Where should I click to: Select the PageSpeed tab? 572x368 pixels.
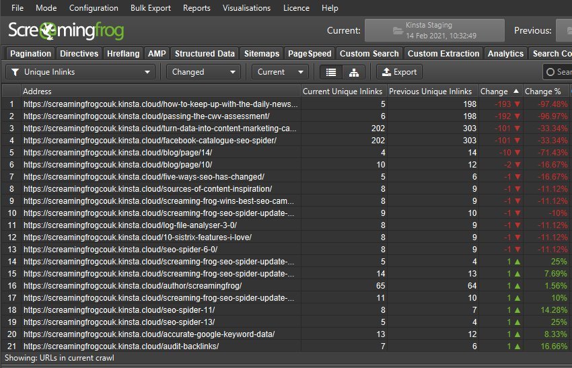[x=310, y=54]
